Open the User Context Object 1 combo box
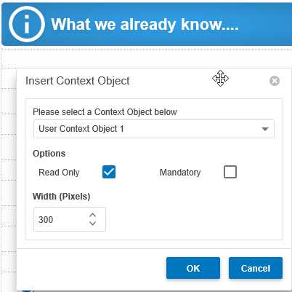The height and width of the screenshot is (292, 292). 154,129
